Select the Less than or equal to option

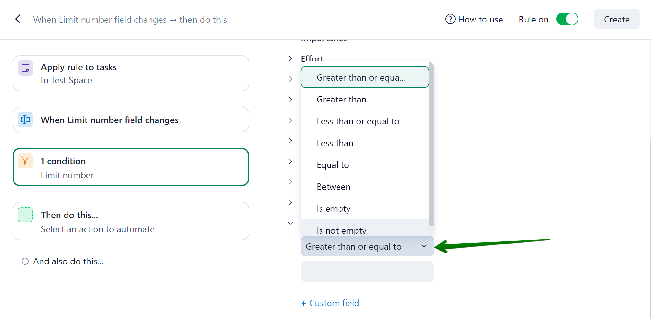(358, 121)
